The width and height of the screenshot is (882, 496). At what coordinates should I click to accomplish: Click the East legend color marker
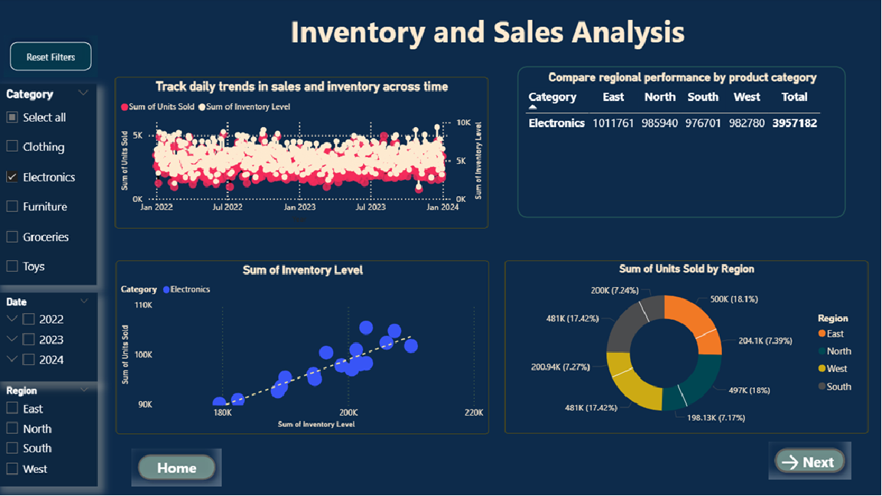[x=822, y=334]
